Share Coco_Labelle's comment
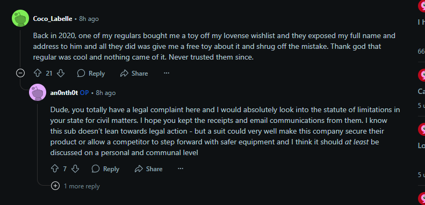The height and width of the screenshot is (205, 425). [134, 74]
